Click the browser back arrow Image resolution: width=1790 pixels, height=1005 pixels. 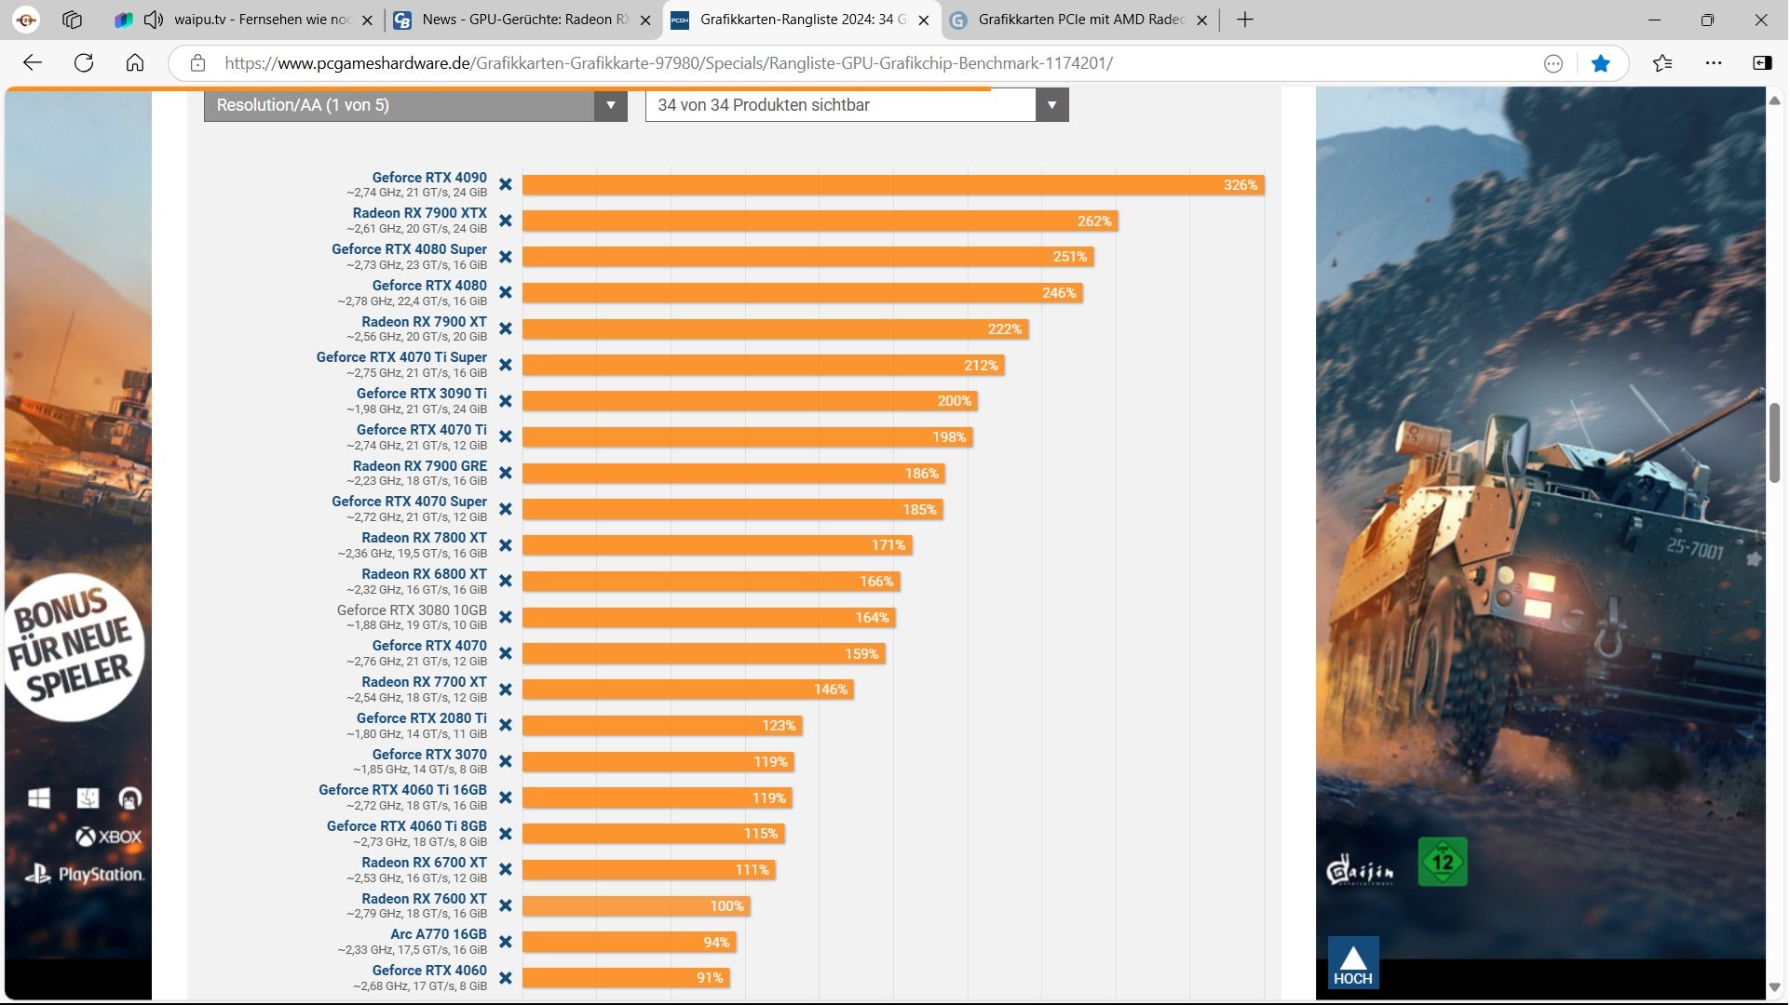[x=33, y=63]
